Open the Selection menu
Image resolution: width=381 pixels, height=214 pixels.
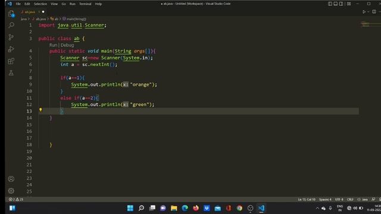click(40, 4)
